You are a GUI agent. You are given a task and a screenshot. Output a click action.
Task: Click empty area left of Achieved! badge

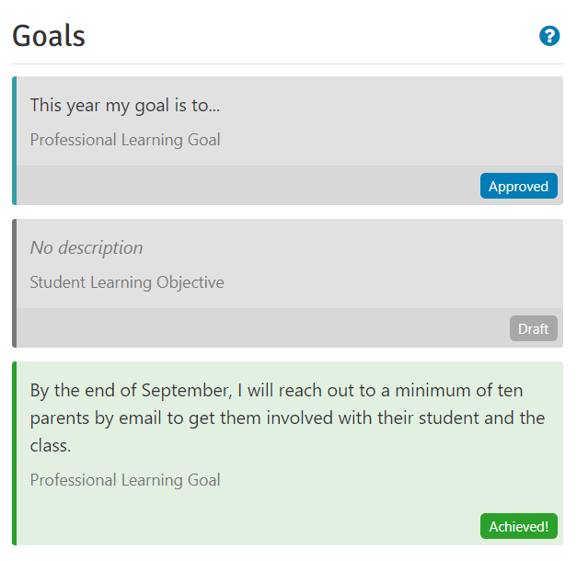248,526
